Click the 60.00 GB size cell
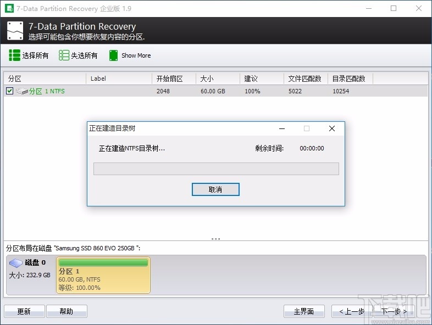 (213, 91)
